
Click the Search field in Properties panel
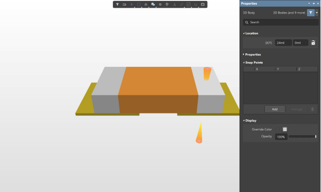point(281,22)
